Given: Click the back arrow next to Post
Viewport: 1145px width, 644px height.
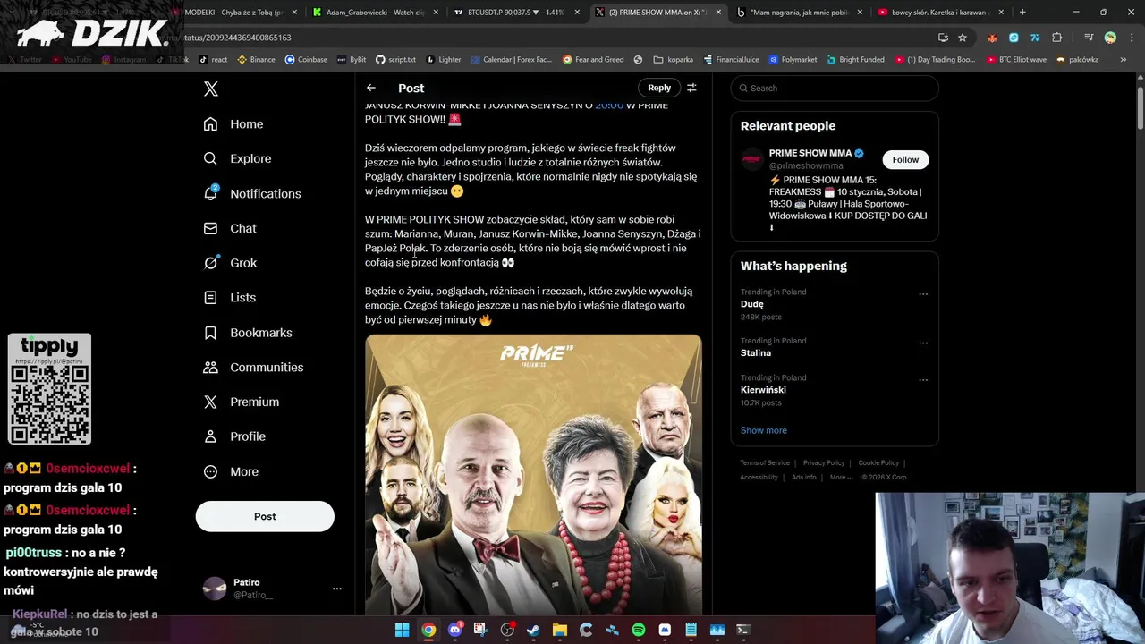Looking at the screenshot, I should click(x=371, y=88).
